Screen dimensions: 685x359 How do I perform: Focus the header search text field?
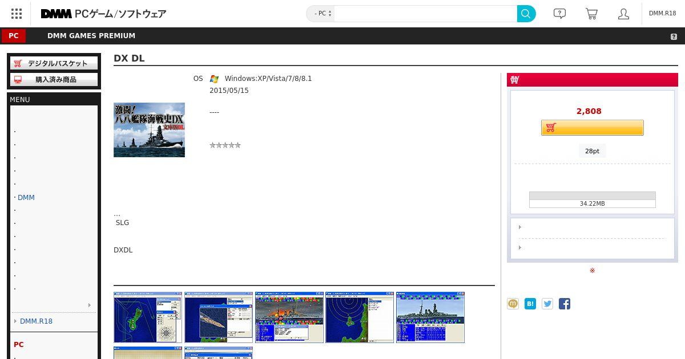426,14
